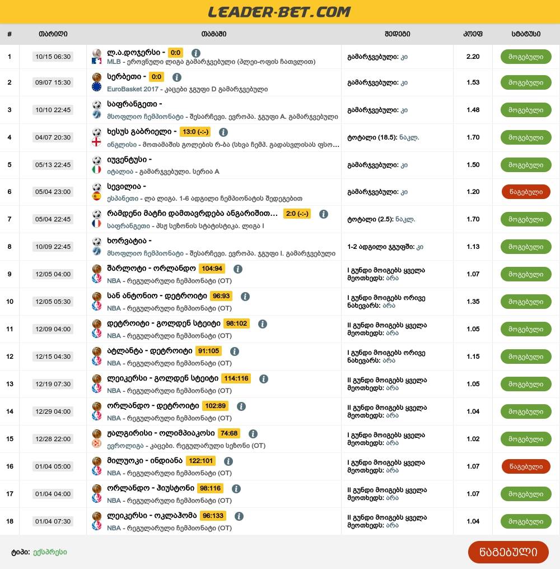Open info icon next to 98:102
The width and height of the screenshot is (560, 569).
click(263, 323)
